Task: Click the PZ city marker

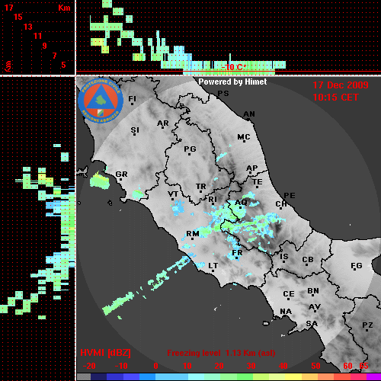Action: [367, 325]
